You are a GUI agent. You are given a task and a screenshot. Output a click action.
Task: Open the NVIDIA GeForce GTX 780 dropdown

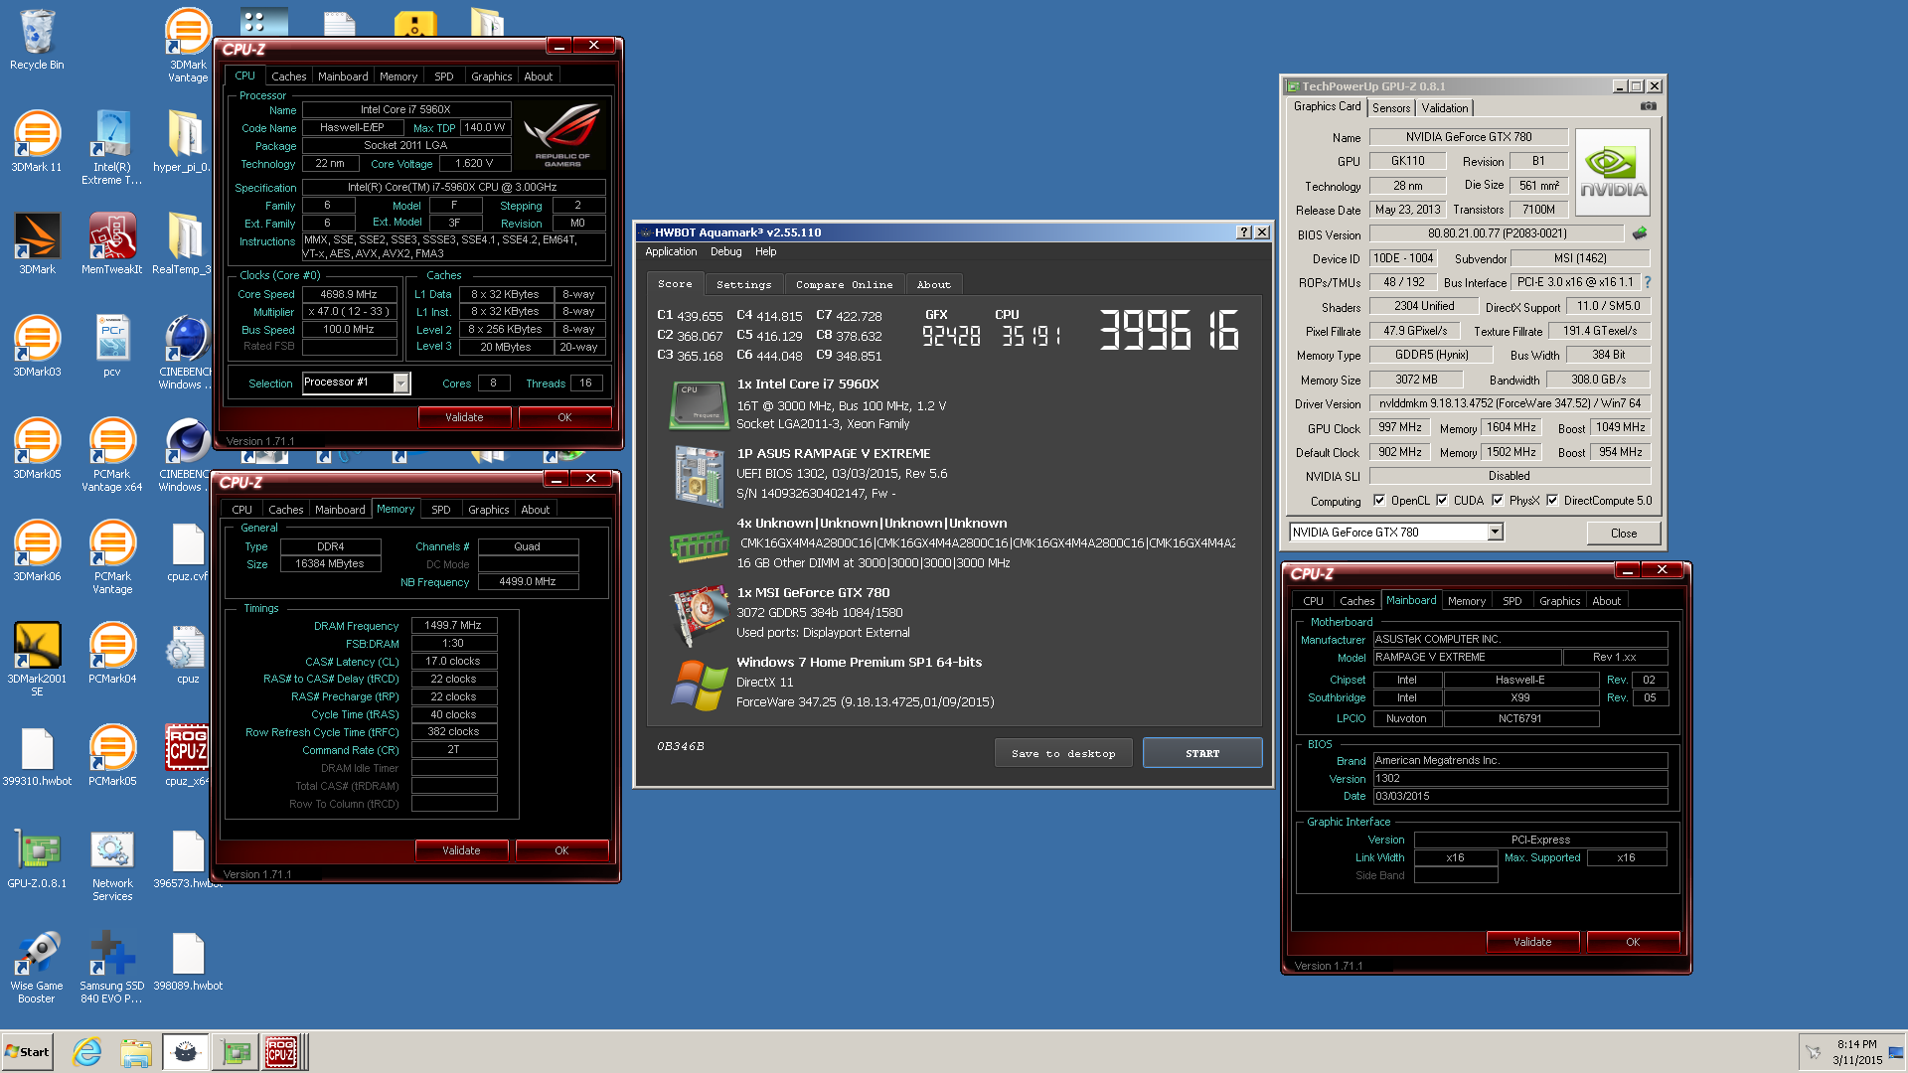(x=1495, y=533)
